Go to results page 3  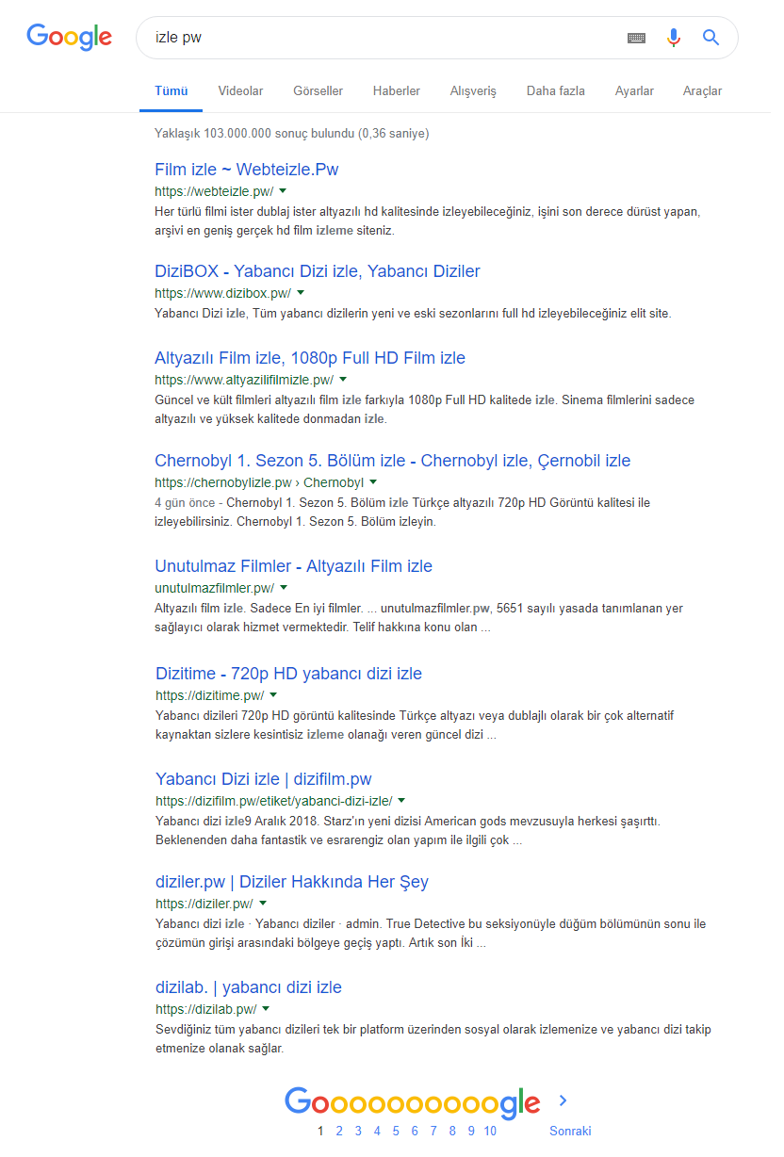[x=358, y=1131]
